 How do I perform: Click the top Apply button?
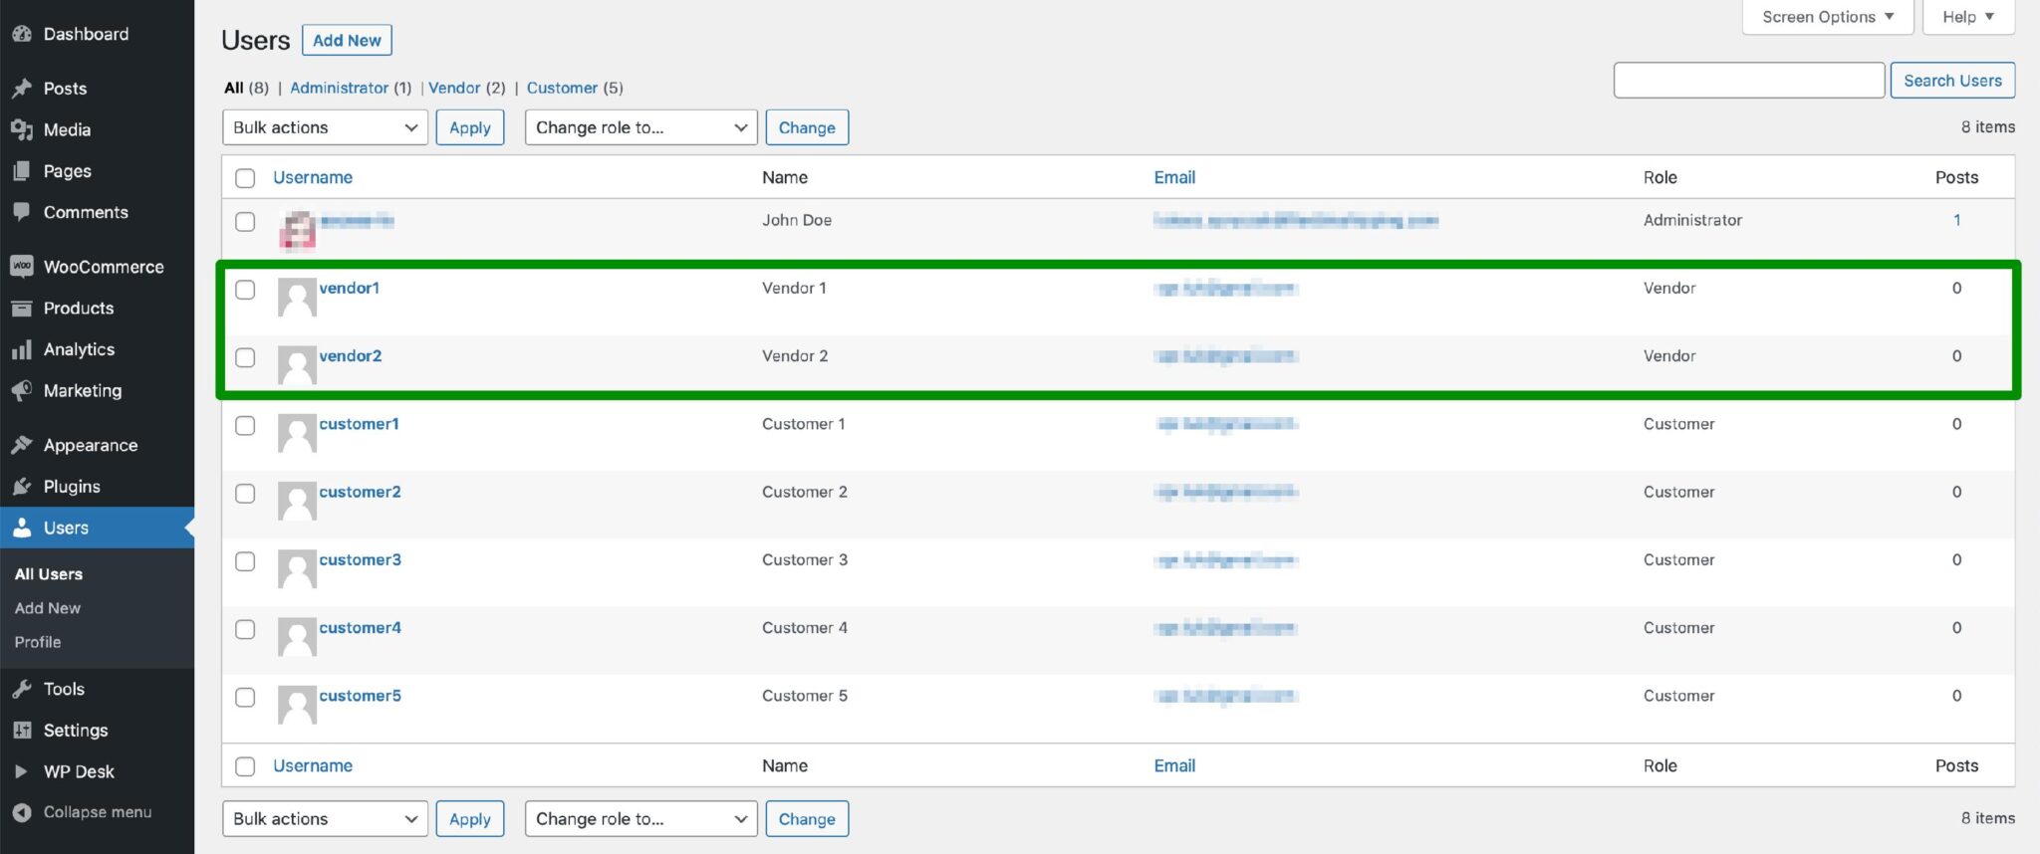point(470,127)
